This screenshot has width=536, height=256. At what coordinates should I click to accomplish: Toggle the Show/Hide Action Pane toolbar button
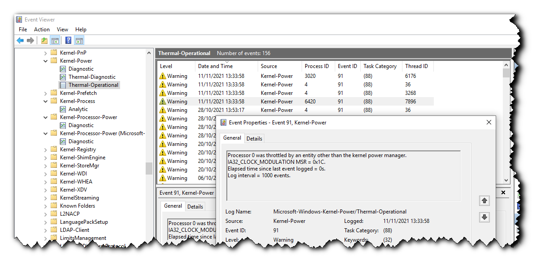point(79,41)
